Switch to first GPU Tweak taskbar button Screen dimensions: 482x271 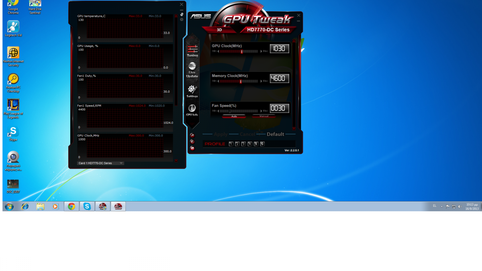click(102, 206)
